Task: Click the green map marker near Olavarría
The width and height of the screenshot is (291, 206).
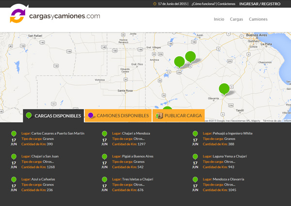Action: pyautogui.click(x=224, y=88)
